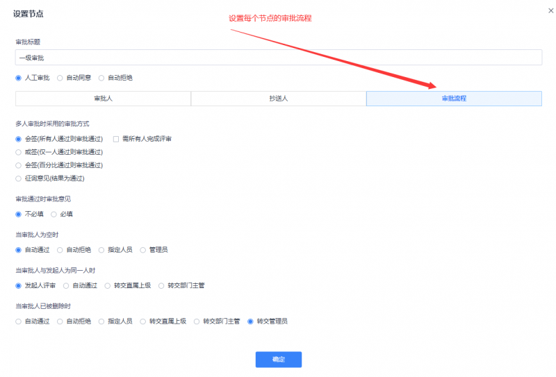Select 指定人员 under 当审批人为空时
The image size is (556, 377).
pos(102,249)
